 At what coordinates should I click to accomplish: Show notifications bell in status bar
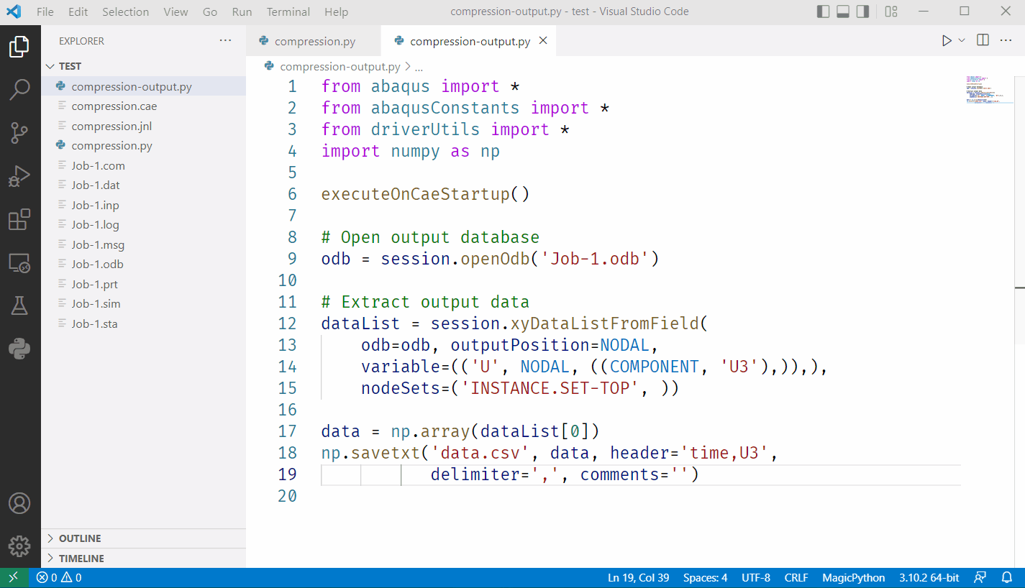(x=1007, y=578)
